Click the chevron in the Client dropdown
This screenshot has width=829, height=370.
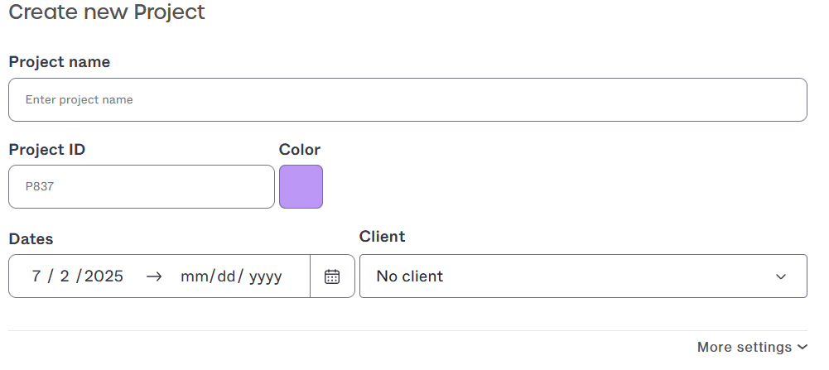coord(780,276)
